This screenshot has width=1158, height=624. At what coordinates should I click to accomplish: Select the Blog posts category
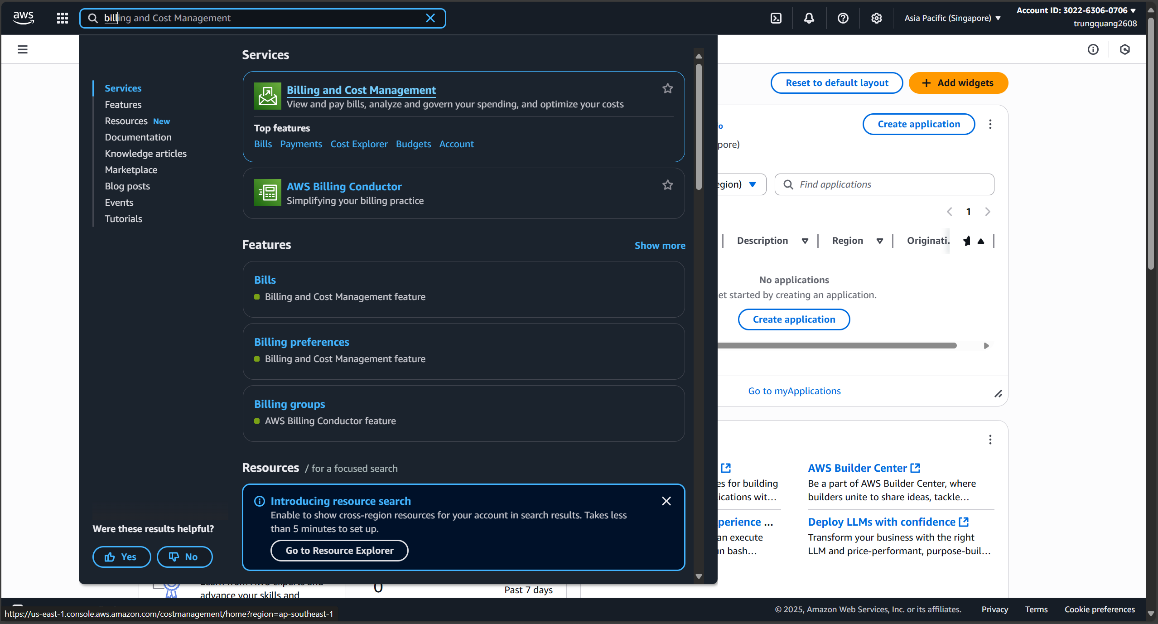pyautogui.click(x=127, y=186)
